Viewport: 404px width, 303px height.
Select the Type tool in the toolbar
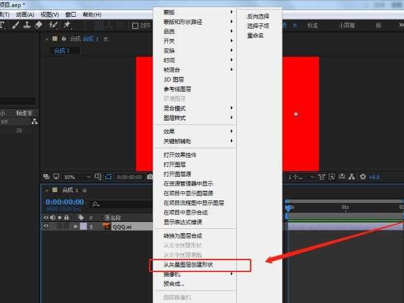(2, 25)
